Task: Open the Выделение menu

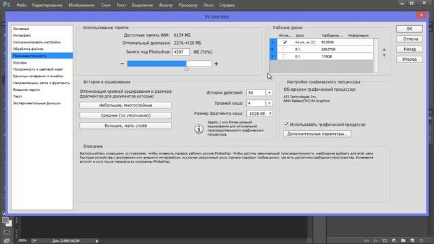Action: (142, 5)
